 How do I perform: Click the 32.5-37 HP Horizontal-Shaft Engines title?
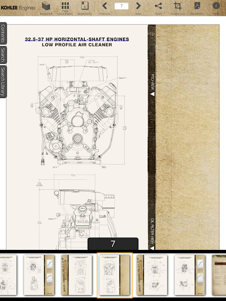77,39
